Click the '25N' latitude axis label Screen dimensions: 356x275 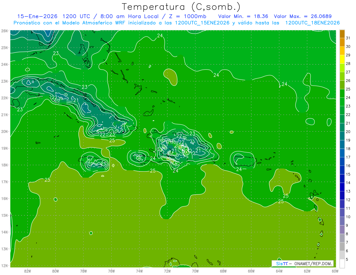tap(4, 47)
